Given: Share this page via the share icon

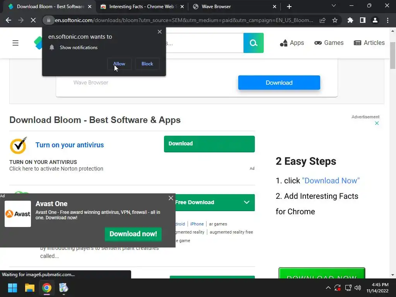Looking at the screenshot, I should pos(323,20).
